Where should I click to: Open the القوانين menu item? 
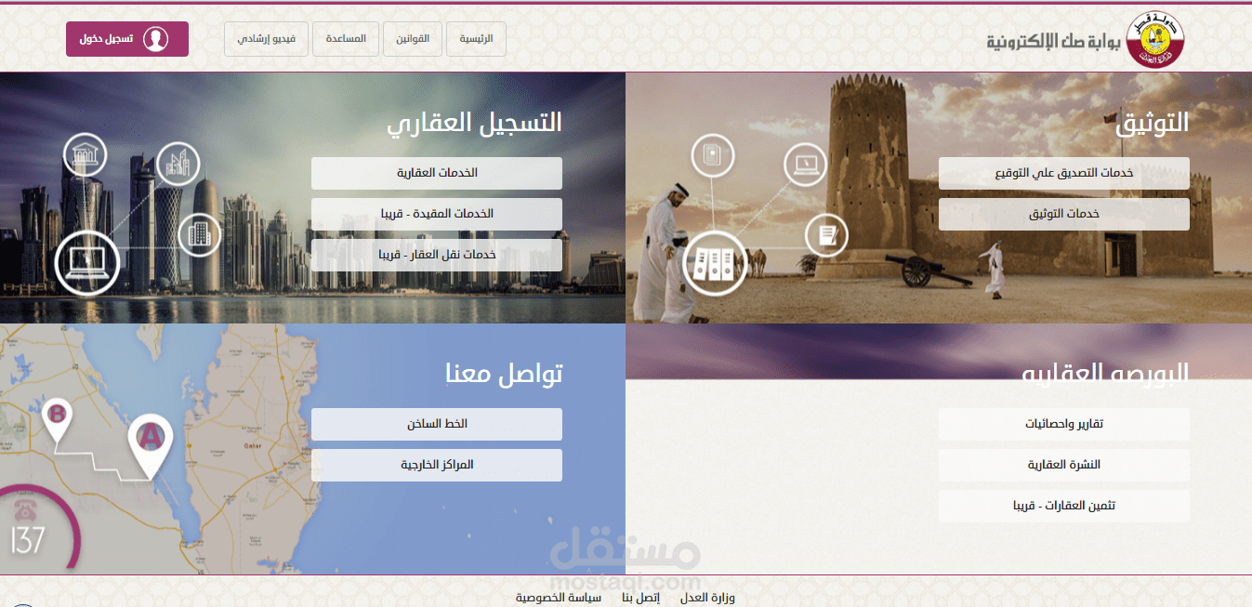click(412, 38)
